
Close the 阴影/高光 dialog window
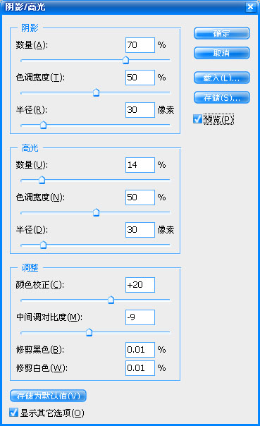pos(250,7)
